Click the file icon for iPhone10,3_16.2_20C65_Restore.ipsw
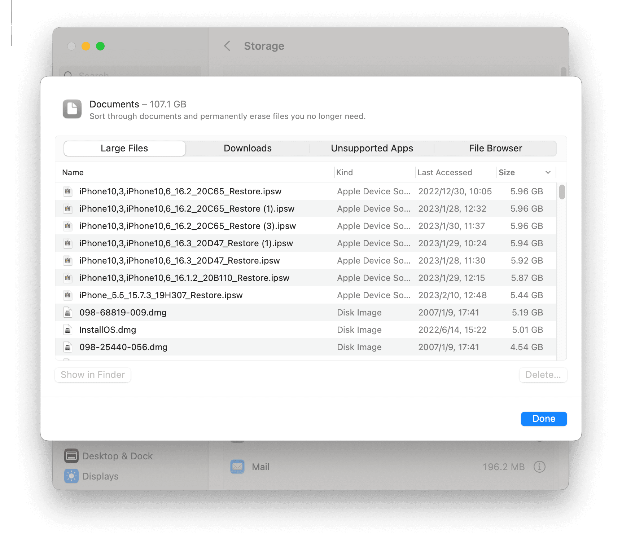This screenshot has width=622, height=543. click(x=68, y=191)
